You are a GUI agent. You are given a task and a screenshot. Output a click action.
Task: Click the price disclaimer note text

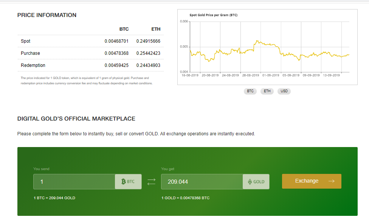(x=87, y=81)
